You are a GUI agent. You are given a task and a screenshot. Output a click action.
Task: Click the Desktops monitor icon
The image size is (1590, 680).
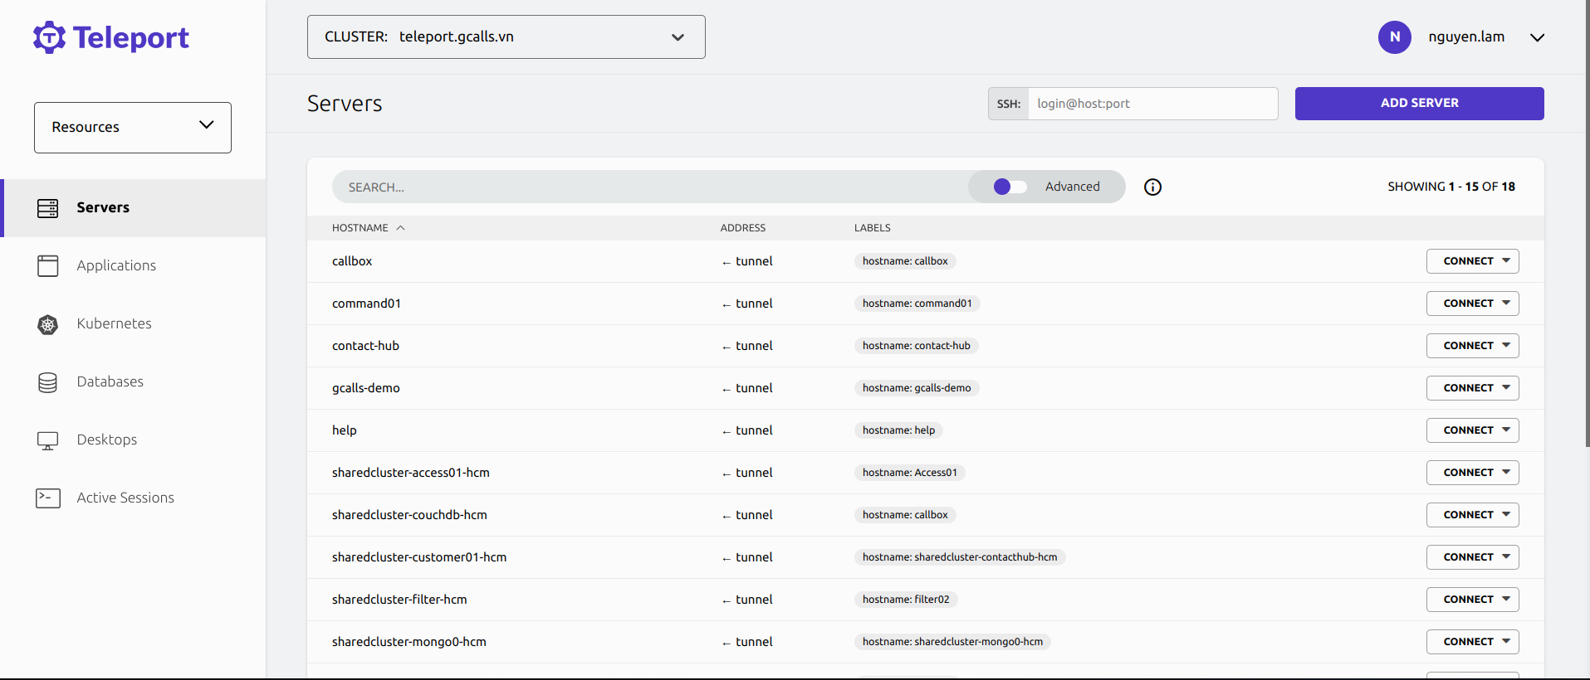click(48, 440)
